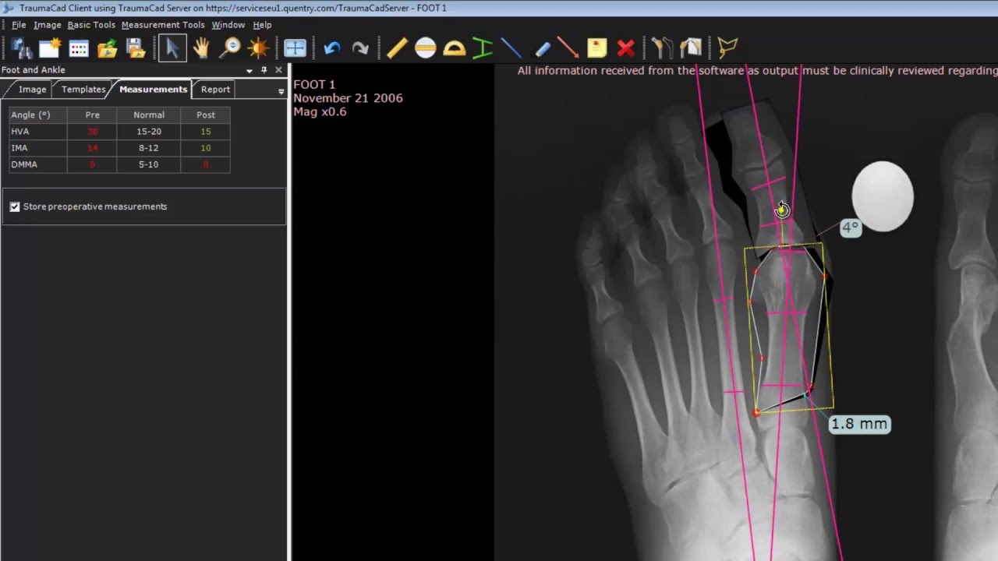The width and height of the screenshot is (998, 561).
Task: Pin the Foot and Ankle panel
Action: coord(264,70)
